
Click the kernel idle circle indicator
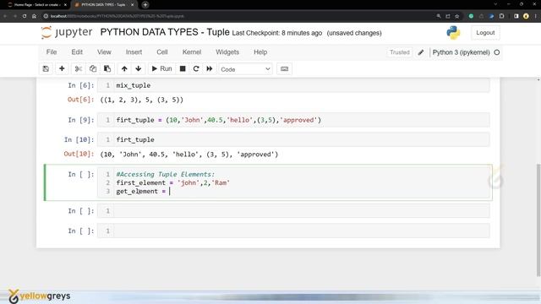coord(496,52)
